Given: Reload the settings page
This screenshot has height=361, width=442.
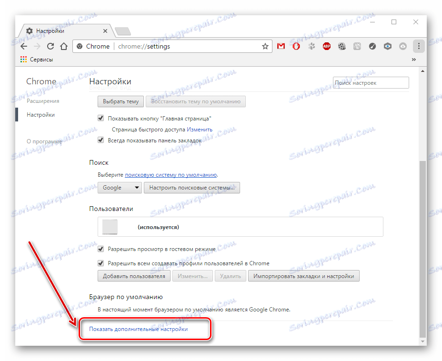Looking at the screenshot, I should tap(50, 46).
